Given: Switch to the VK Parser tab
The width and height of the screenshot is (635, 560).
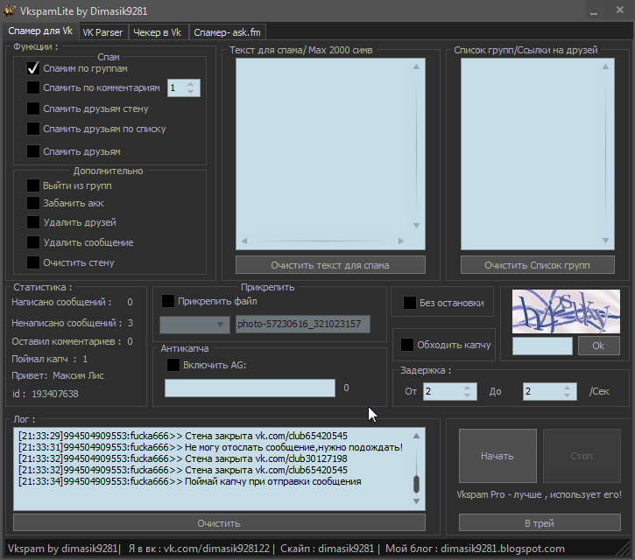Looking at the screenshot, I should [102, 32].
